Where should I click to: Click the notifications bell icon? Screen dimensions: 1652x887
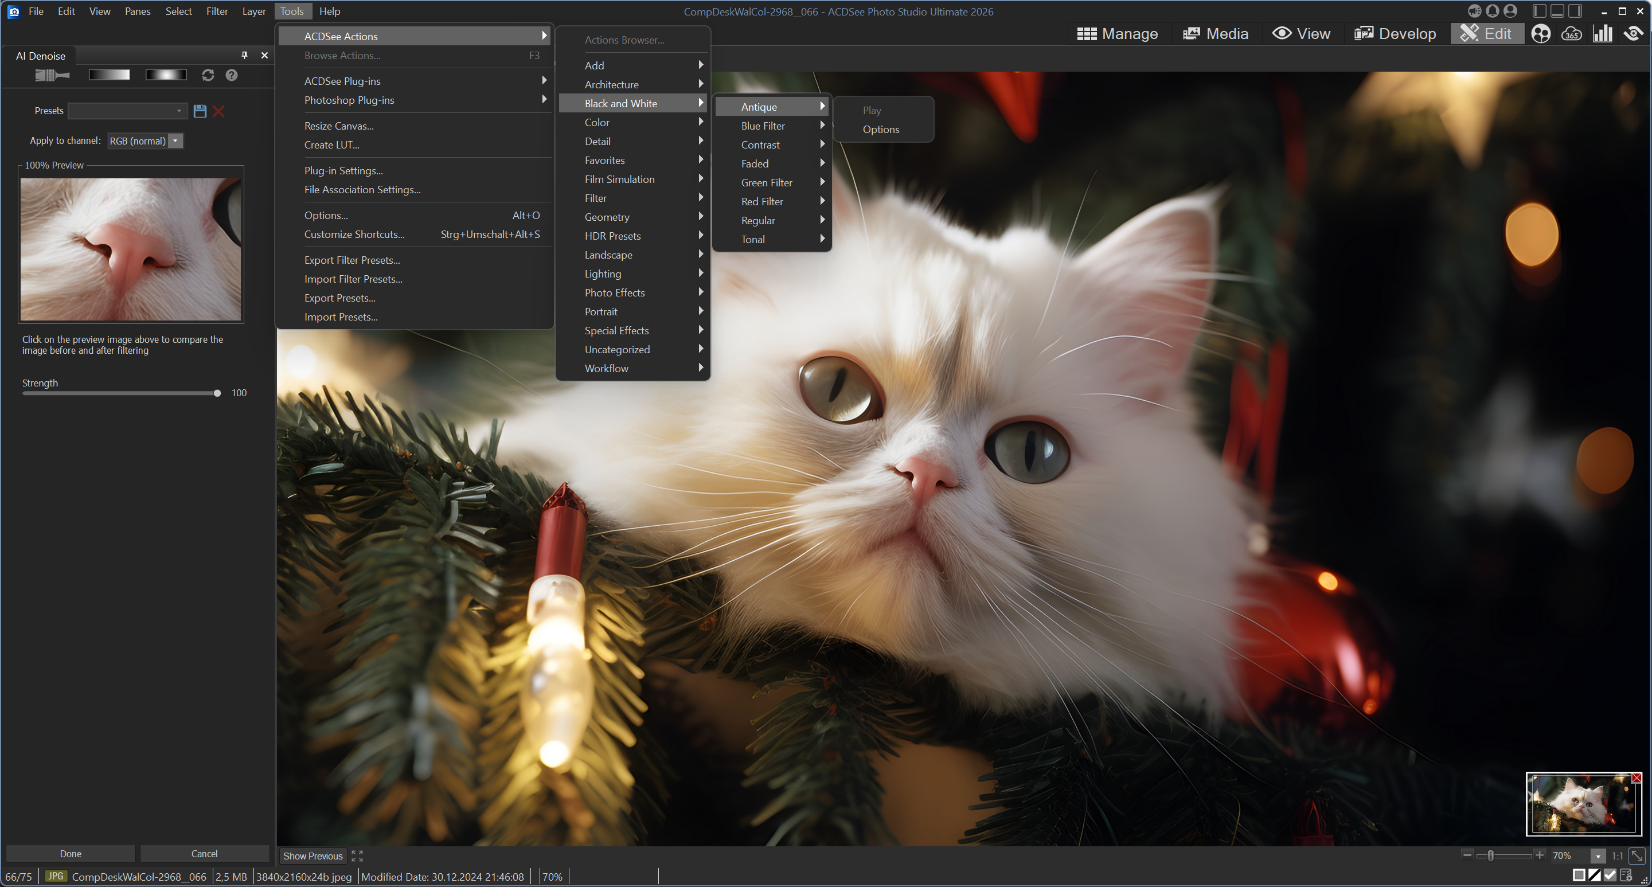point(1493,11)
